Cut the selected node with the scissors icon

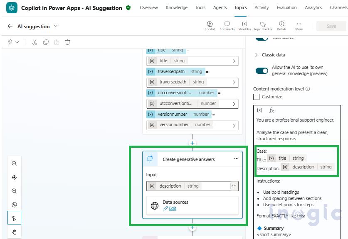coord(35,42)
